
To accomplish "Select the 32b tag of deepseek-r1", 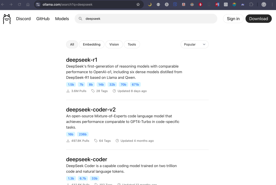I will (x=112, y=84).
